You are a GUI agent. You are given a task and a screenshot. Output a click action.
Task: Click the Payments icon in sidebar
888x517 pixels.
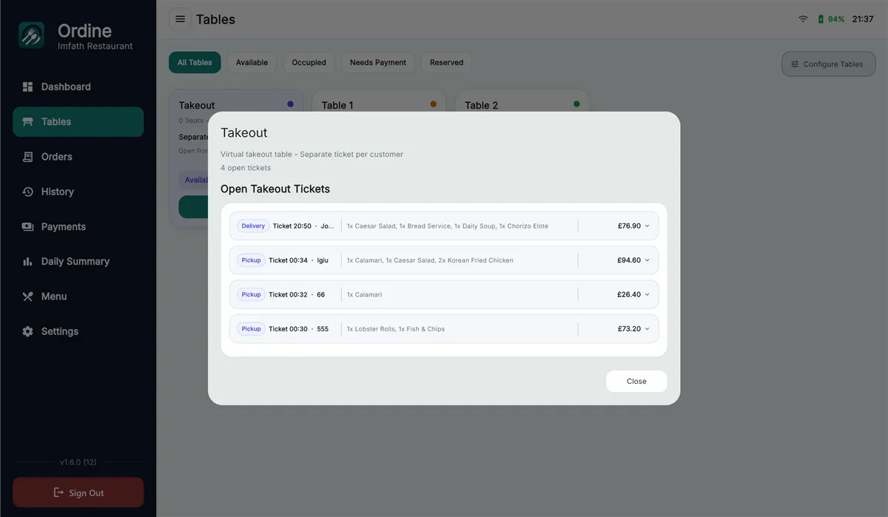coord(27,227)
